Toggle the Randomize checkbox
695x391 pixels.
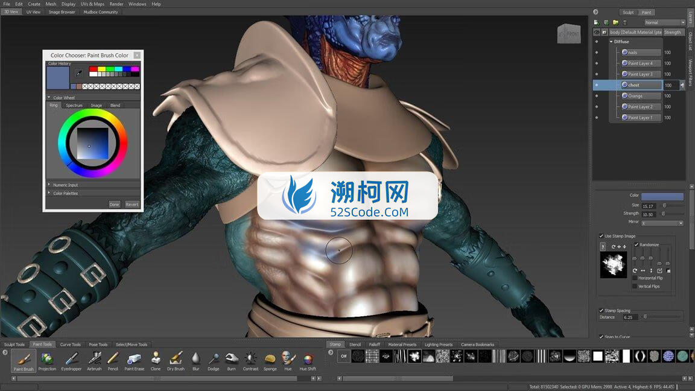click(x=636, y=245)
